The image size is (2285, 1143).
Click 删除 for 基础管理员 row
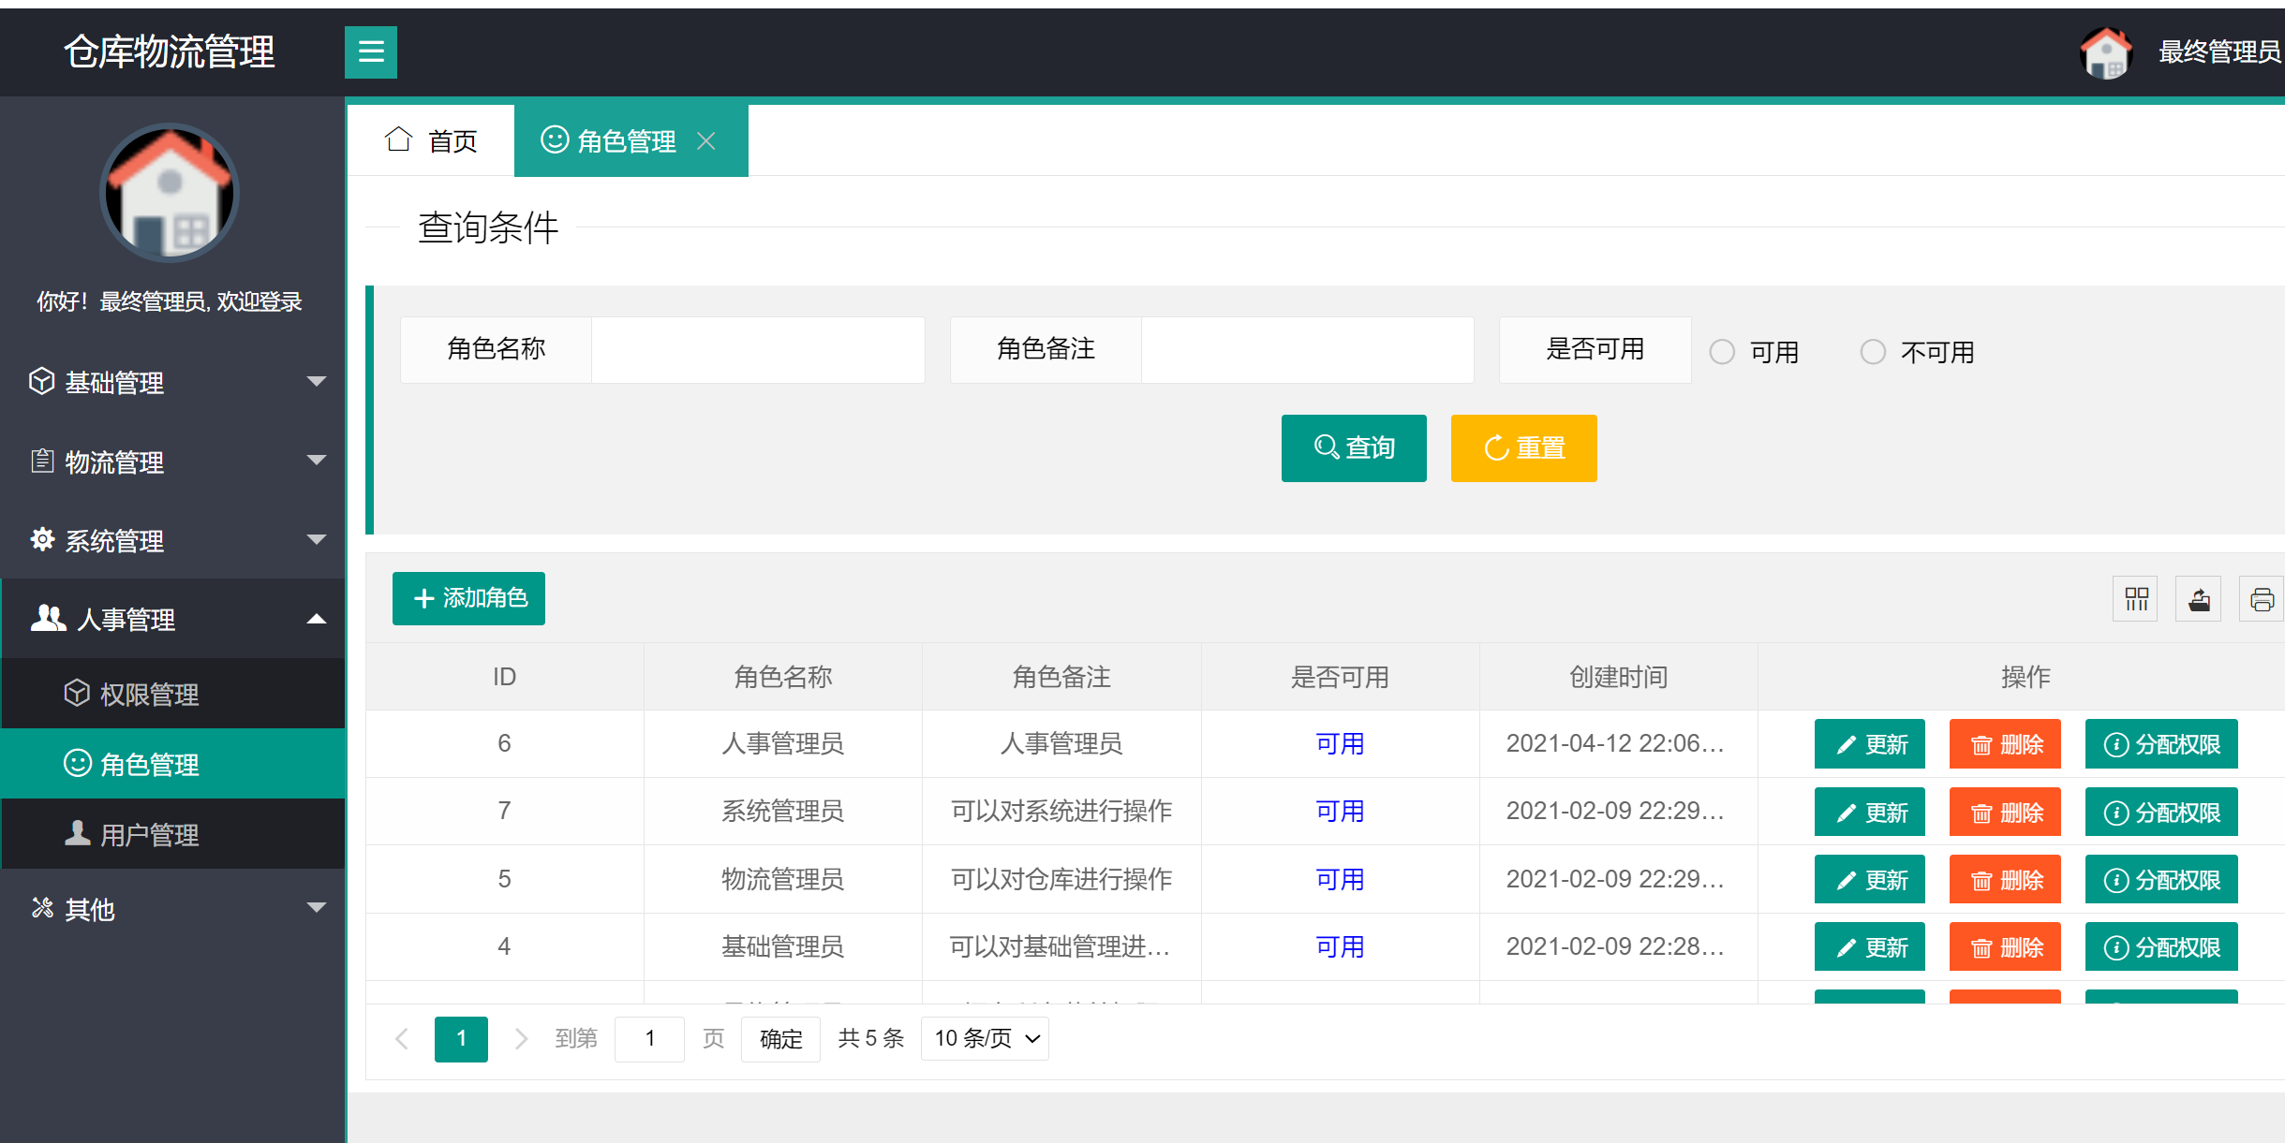tap(2005, 946)
